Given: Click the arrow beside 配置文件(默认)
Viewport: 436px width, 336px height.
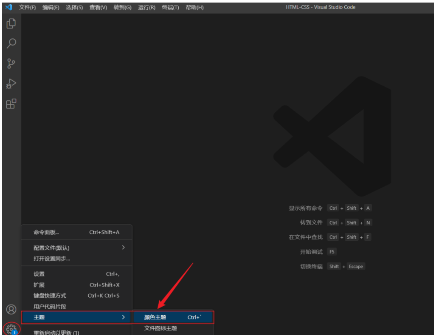Looking at the screenshot, I should click(x=124, y=248).
